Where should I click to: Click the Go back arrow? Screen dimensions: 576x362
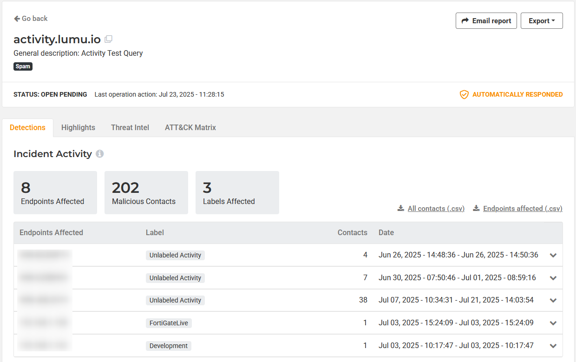click(x=17, y=19)
